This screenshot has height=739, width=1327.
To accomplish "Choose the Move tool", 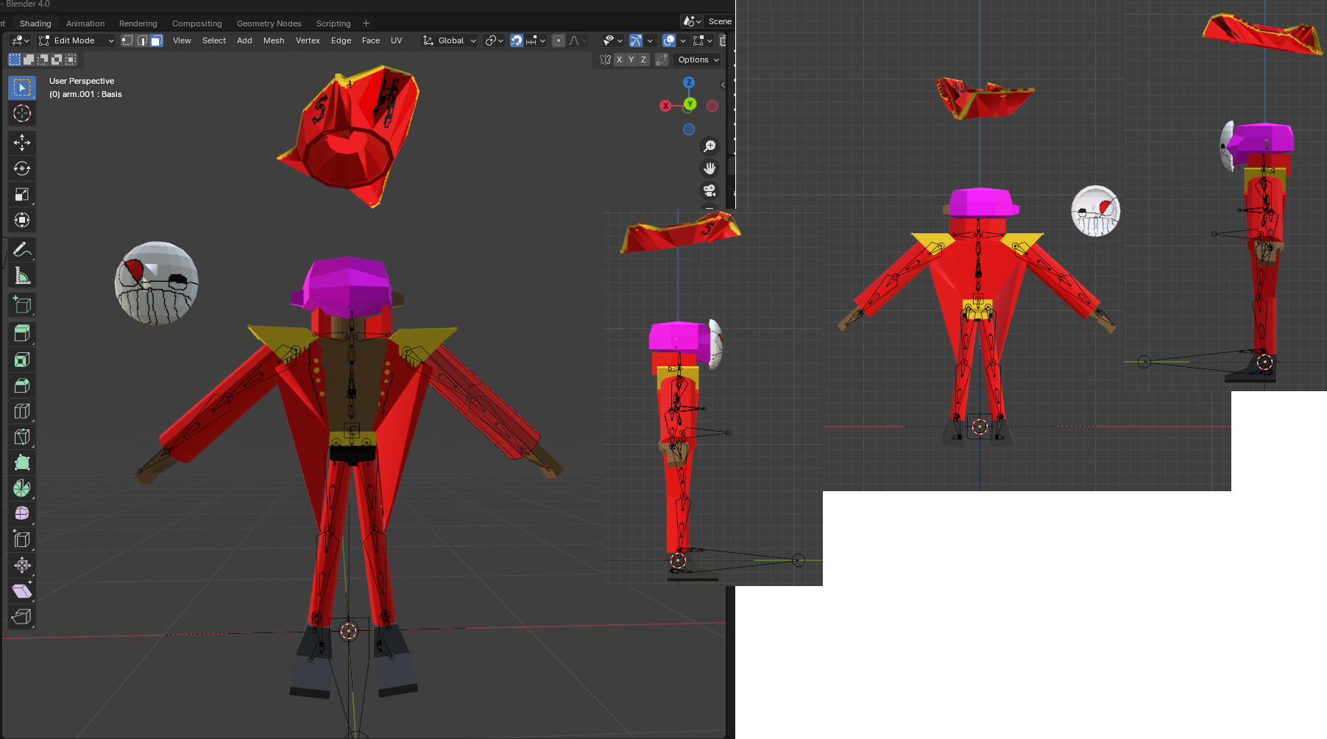I will point(22,143).
